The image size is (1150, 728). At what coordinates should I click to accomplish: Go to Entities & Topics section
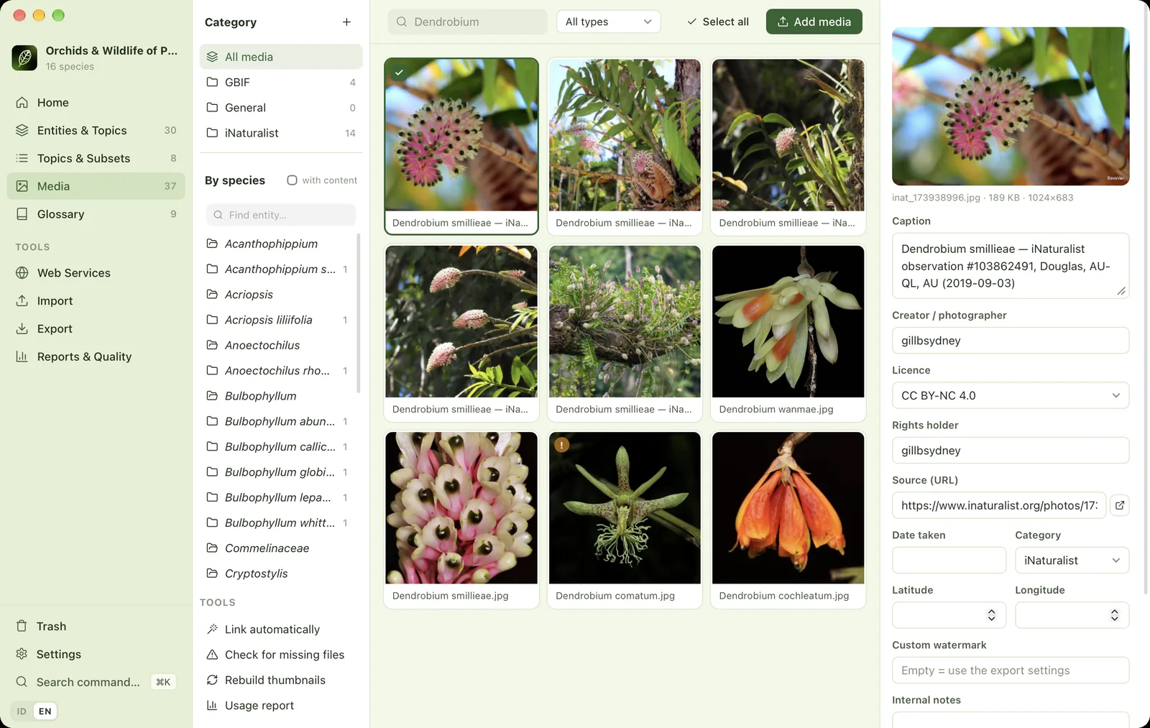click(x=96, y=130)
